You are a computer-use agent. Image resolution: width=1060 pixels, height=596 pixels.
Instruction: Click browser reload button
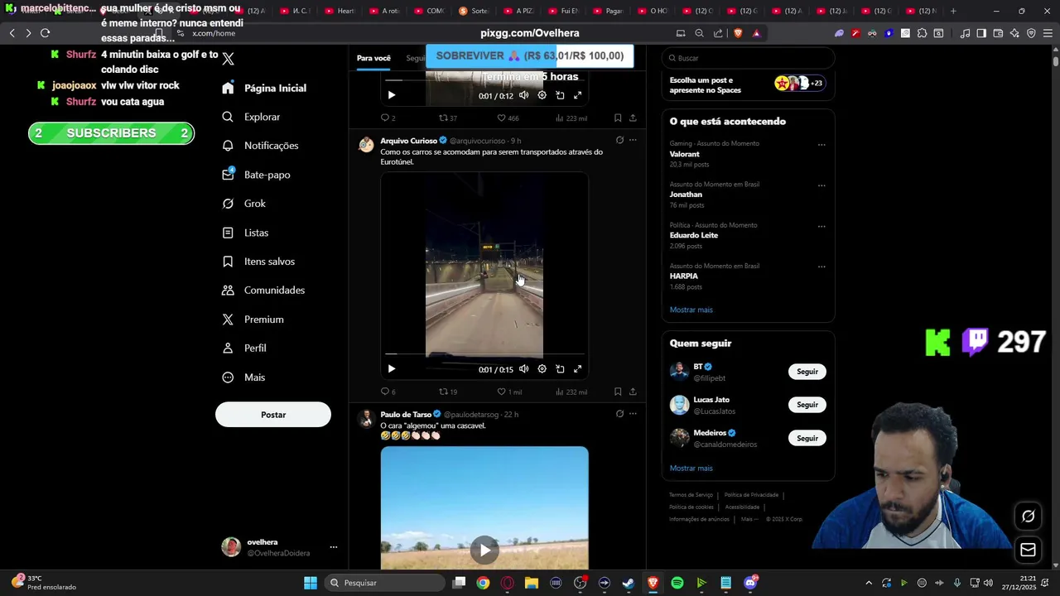click(45, 33)
